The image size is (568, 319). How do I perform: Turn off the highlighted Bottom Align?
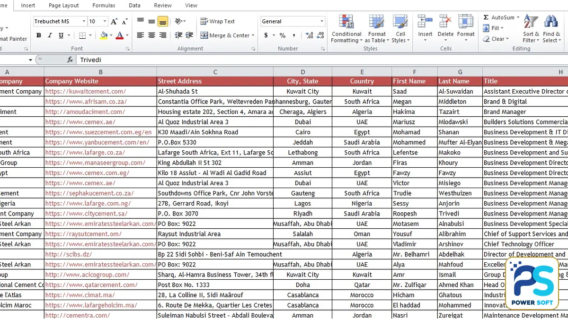coord(163,21)
